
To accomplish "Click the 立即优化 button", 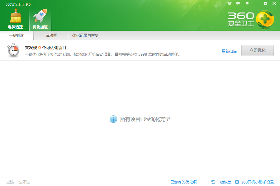I will click(x=257, y=50).
